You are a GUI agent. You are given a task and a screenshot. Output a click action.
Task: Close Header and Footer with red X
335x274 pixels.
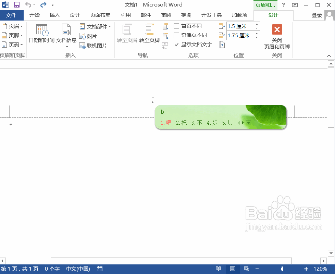tap(277, 30)
